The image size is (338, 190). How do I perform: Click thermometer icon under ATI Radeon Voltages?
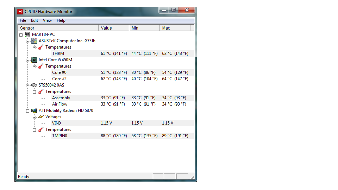pyautogui.click(x=41, y=129)
